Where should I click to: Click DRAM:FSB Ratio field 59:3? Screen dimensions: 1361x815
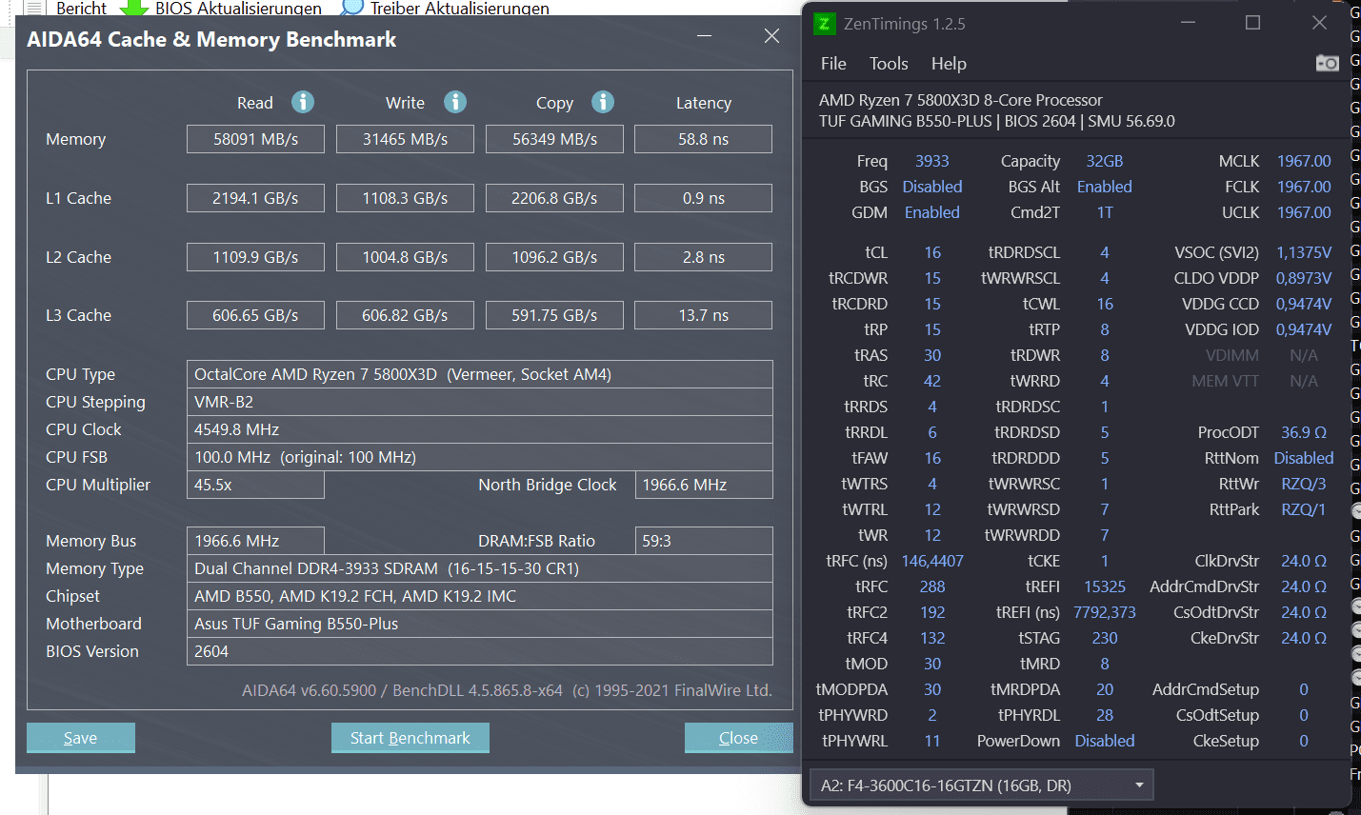coord(704,541)
